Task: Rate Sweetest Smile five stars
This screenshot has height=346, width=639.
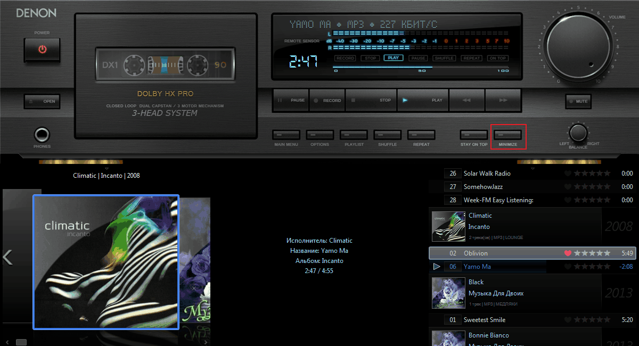Action: tap(607, 320)
